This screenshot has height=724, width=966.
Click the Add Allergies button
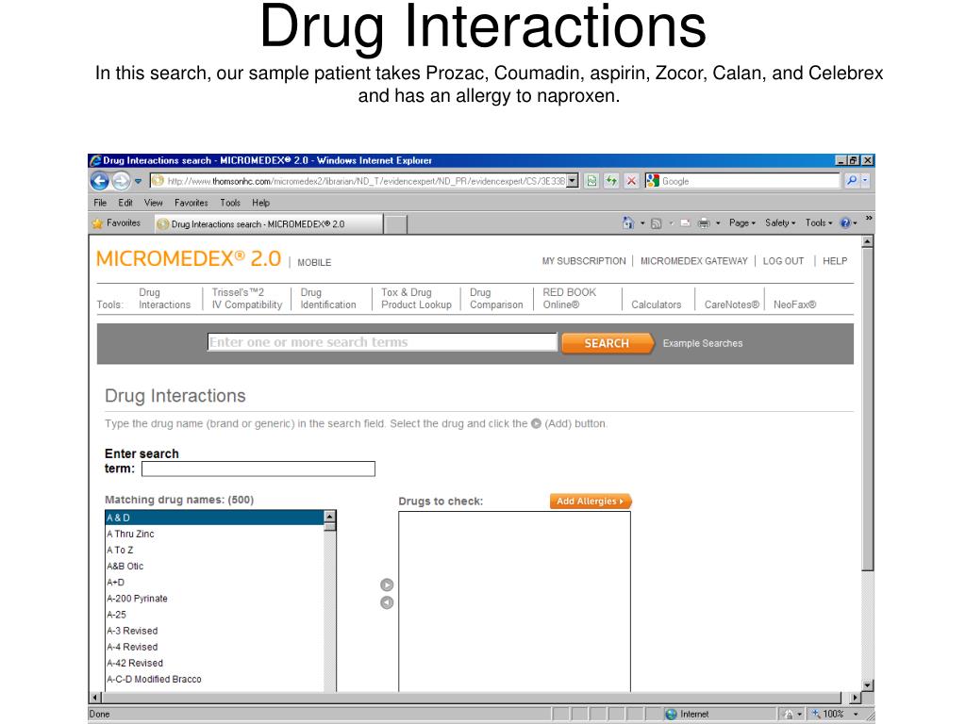(591, 502)
